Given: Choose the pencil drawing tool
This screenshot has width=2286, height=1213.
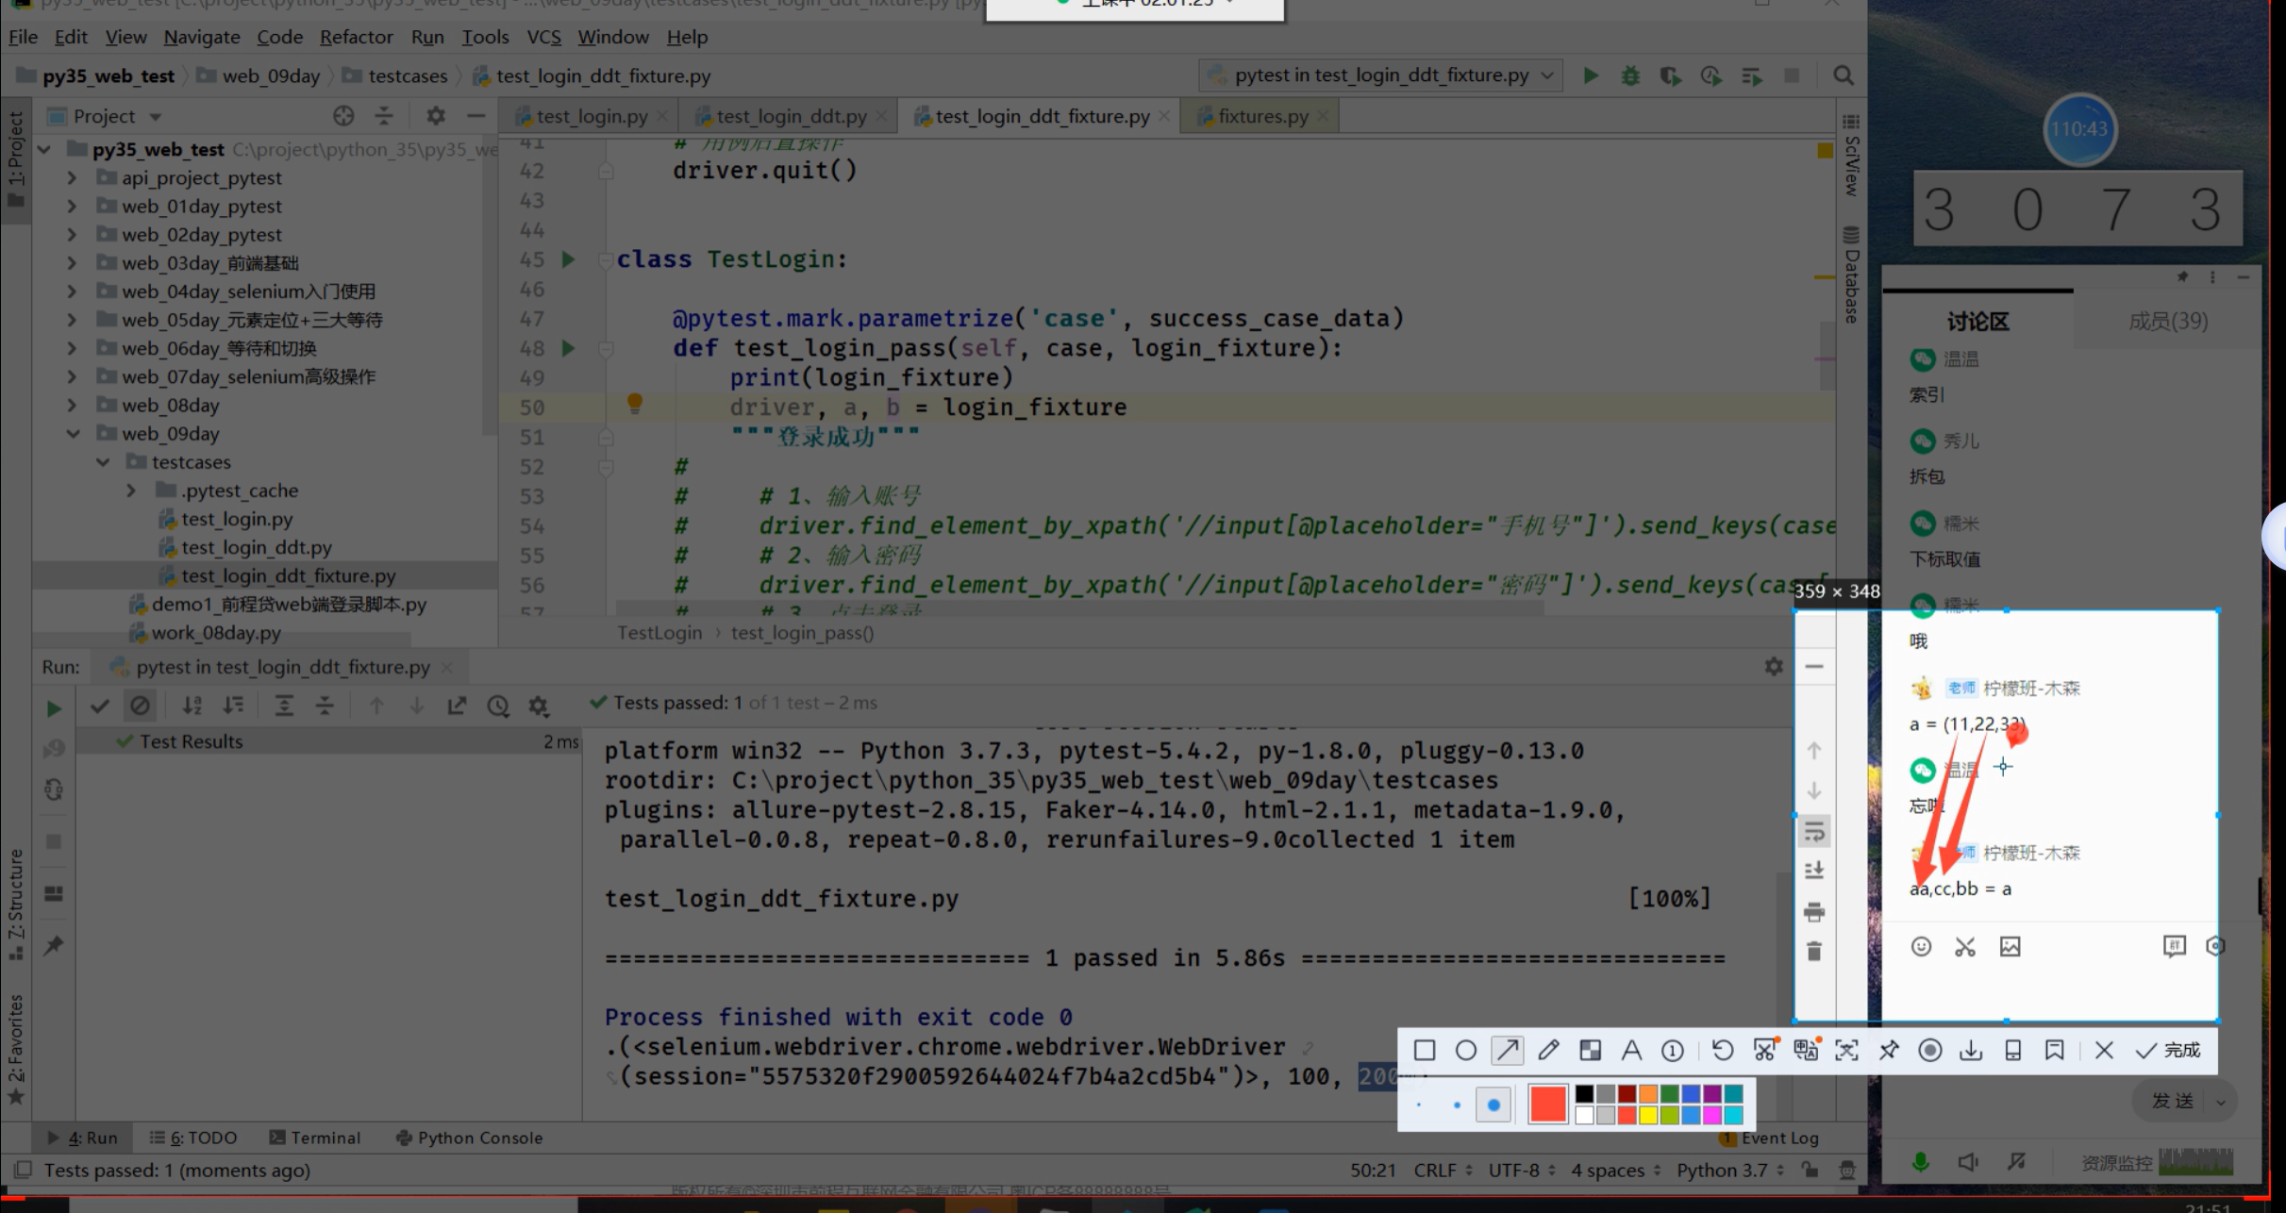Looking at the screenshot, I should (1548, 1051).
